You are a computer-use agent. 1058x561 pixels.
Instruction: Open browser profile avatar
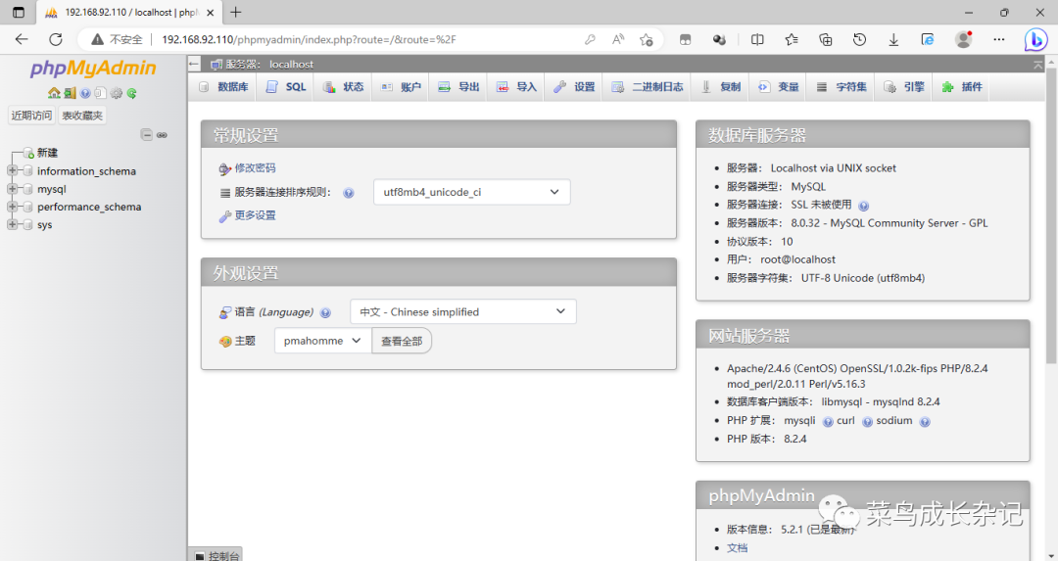click(x=964, y=40)
